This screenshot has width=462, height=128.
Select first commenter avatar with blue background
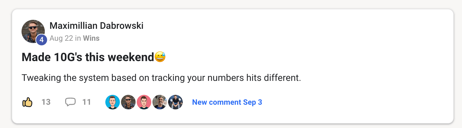pos(113,102)
